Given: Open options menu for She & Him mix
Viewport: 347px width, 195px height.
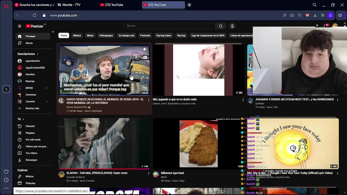Looking at the screenshot, I should 338,173.
